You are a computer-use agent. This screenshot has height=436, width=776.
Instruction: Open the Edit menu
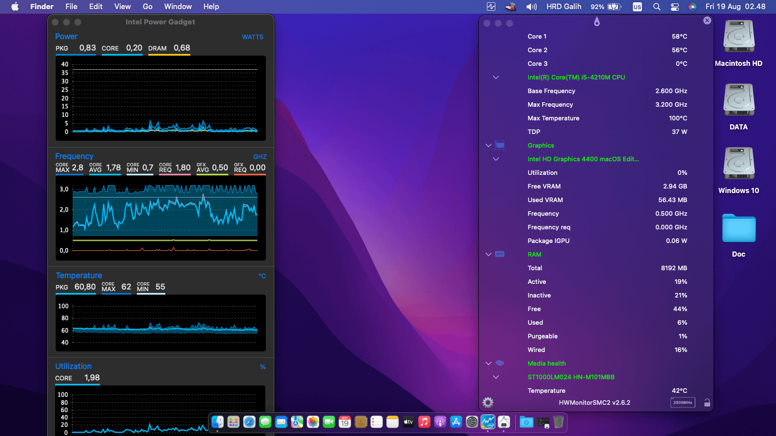point(96,6)
